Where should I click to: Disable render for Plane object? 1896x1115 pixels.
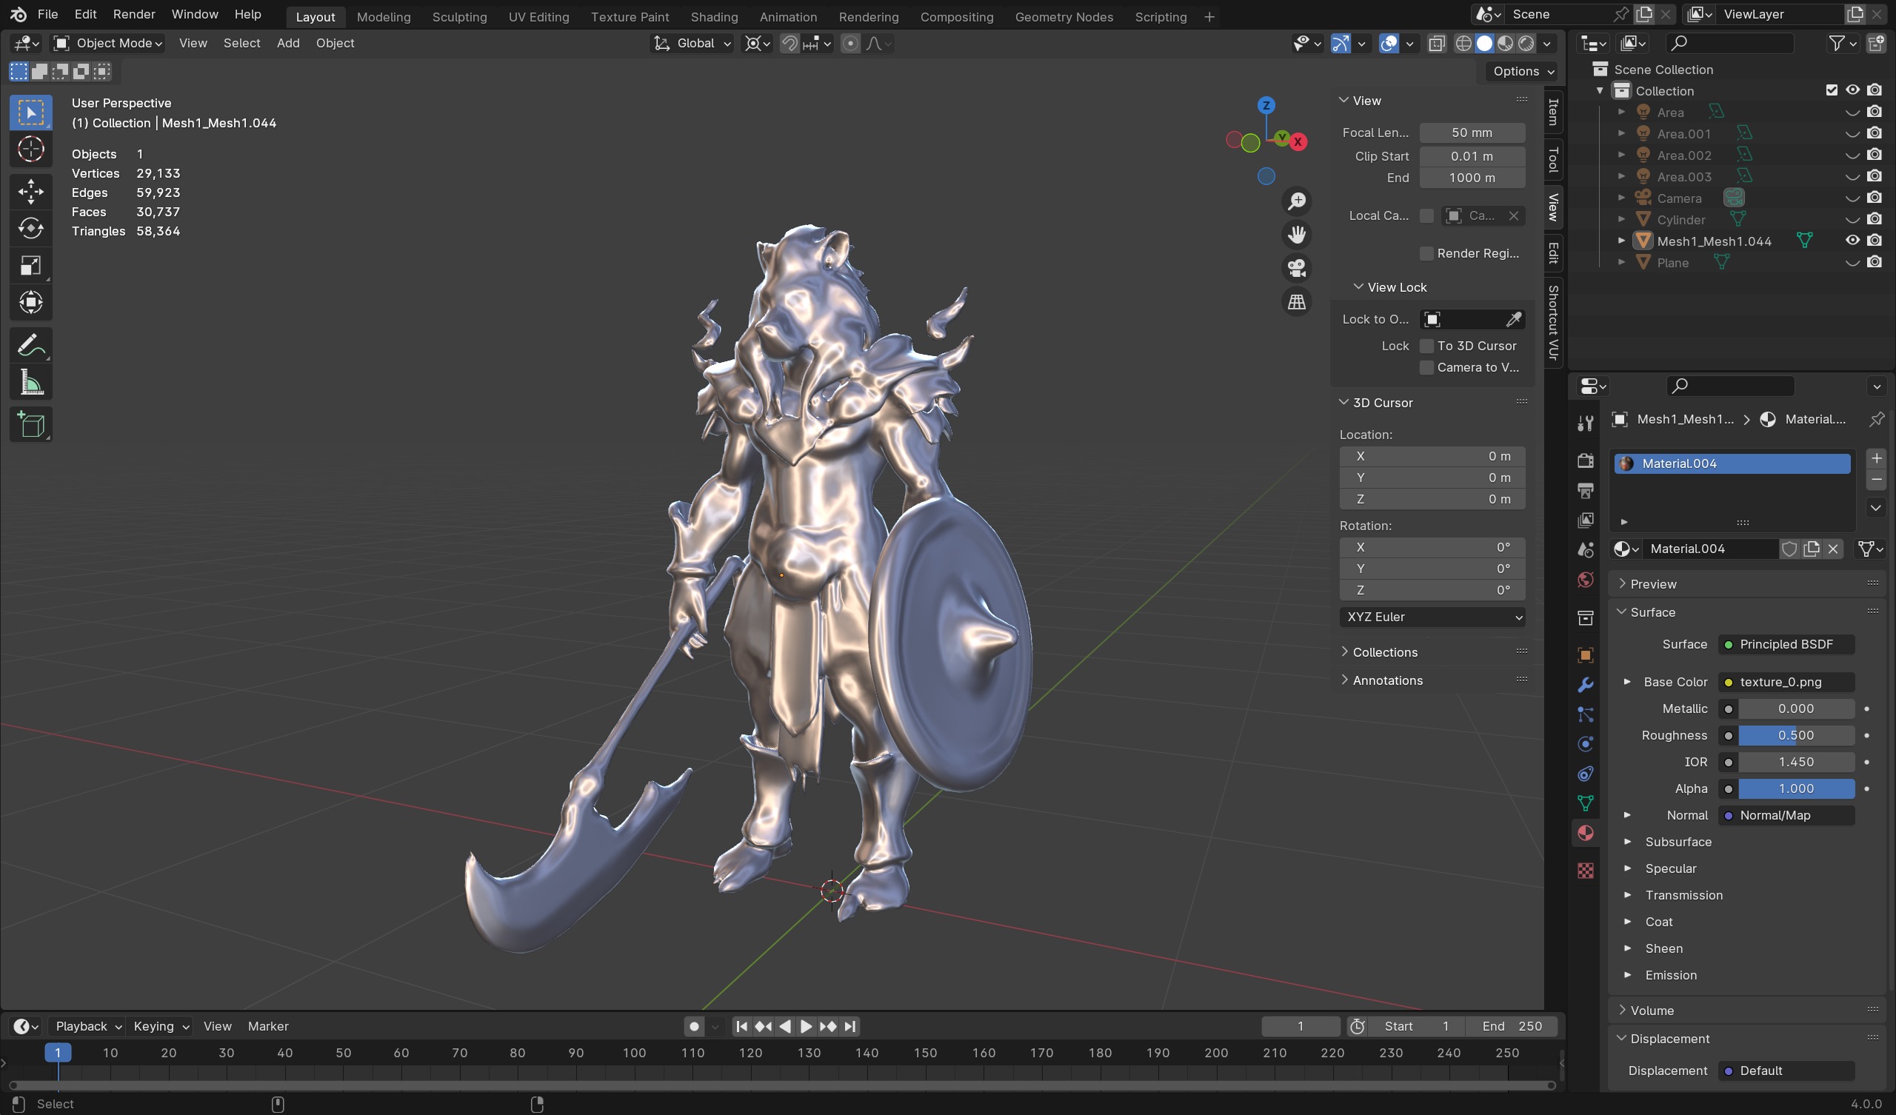(1875, 263)
